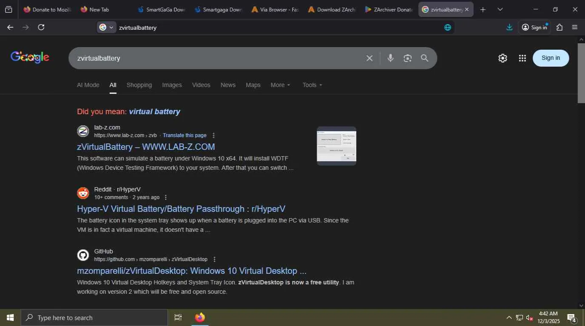Image resolution: width=585 pixels, height=326 pixels.
Task: Open Firefox from the taskbar
Action: (x=200, y=318)
